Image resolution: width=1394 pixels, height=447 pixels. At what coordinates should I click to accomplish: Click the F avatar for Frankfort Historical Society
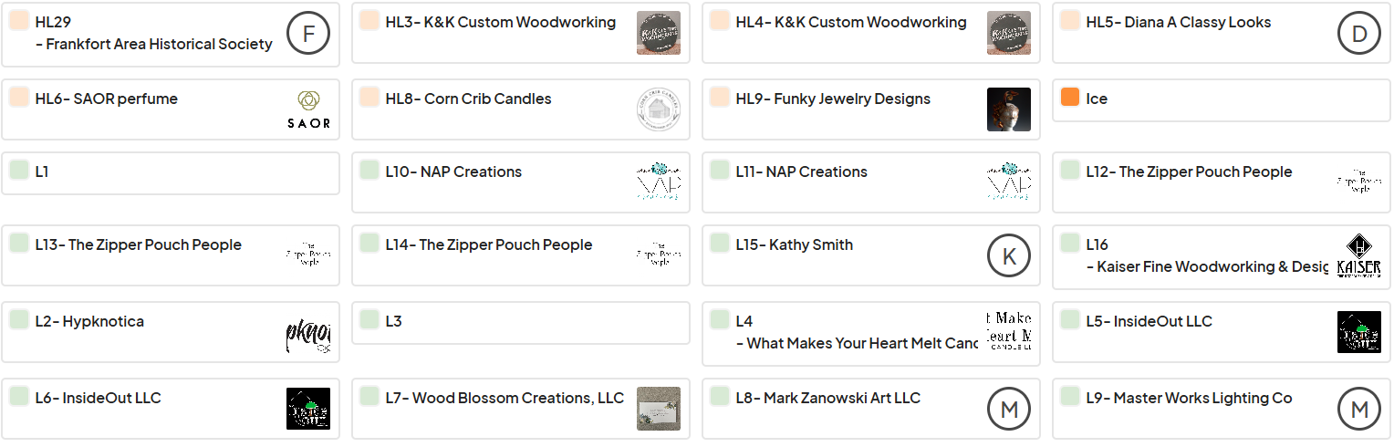[x=308, y=33]
